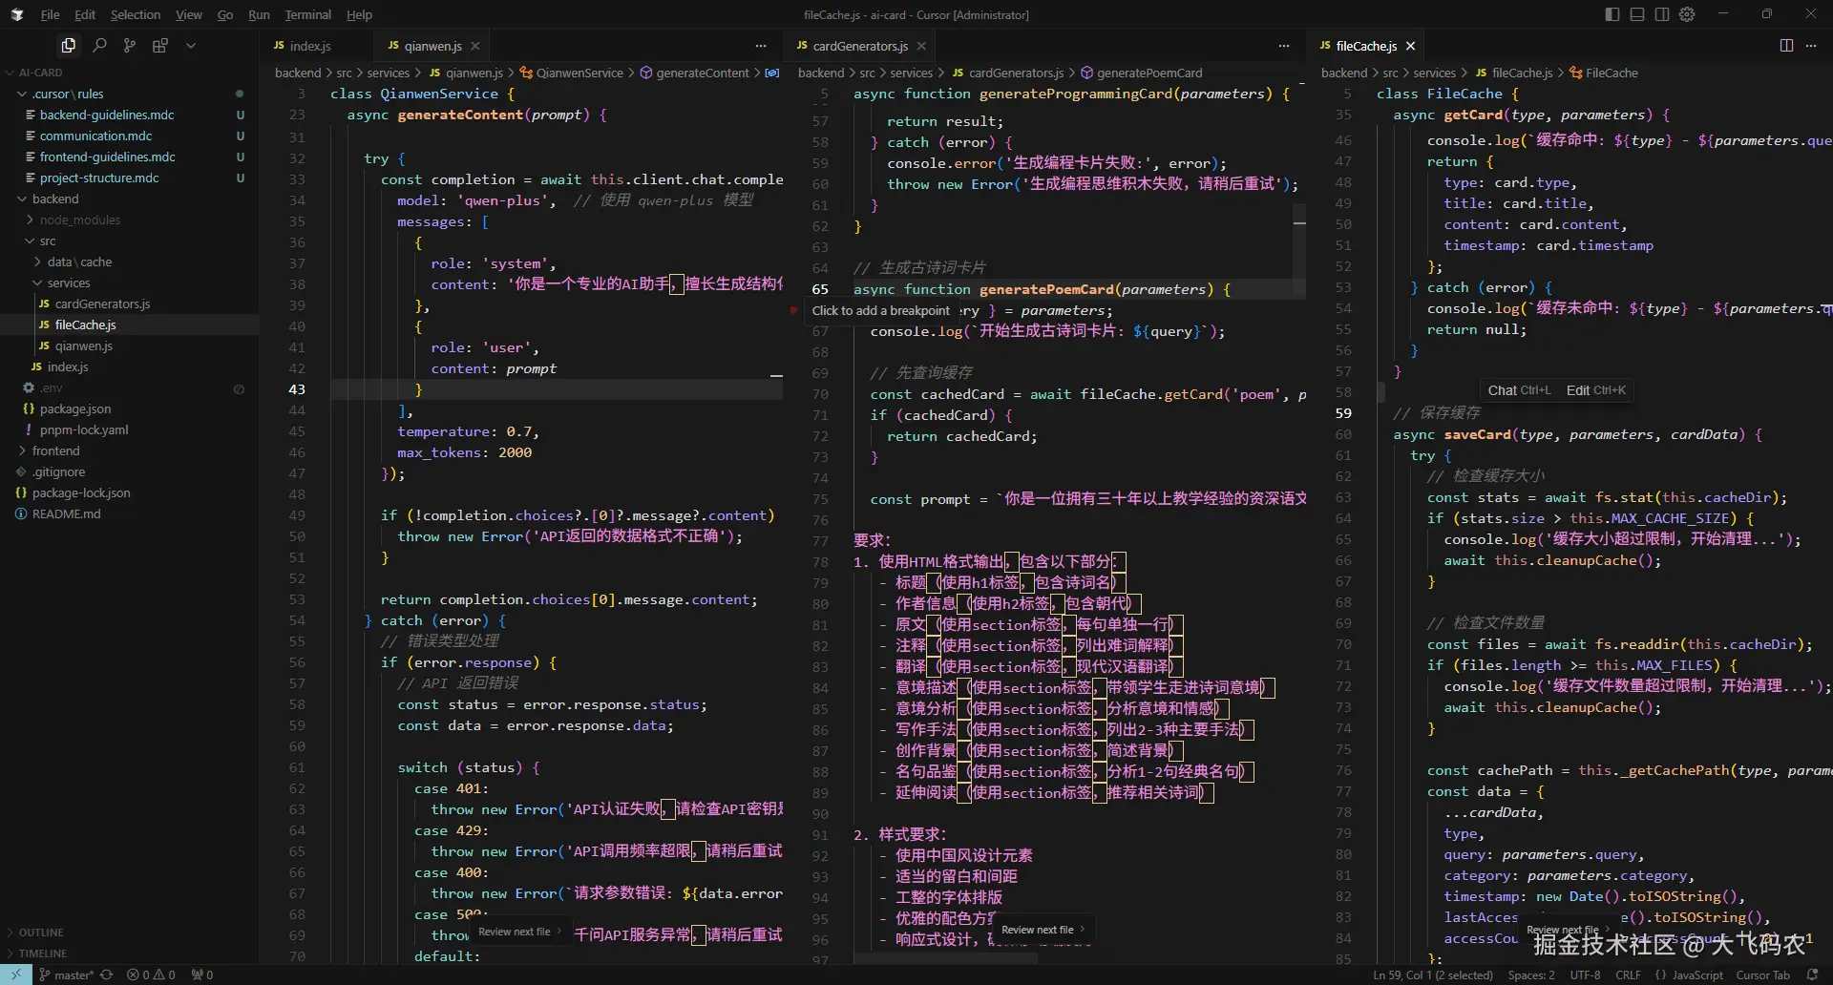1833x985 pixels.
Task: Open the Search view icon
Action: tap(99, 45)
